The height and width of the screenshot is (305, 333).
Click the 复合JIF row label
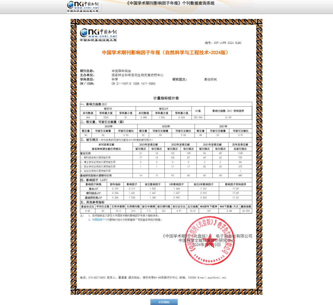[93, 189]
